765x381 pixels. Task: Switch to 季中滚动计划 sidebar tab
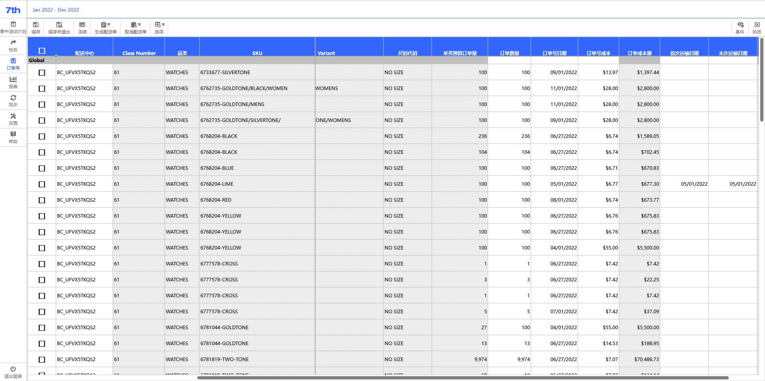tap(13, 27)
